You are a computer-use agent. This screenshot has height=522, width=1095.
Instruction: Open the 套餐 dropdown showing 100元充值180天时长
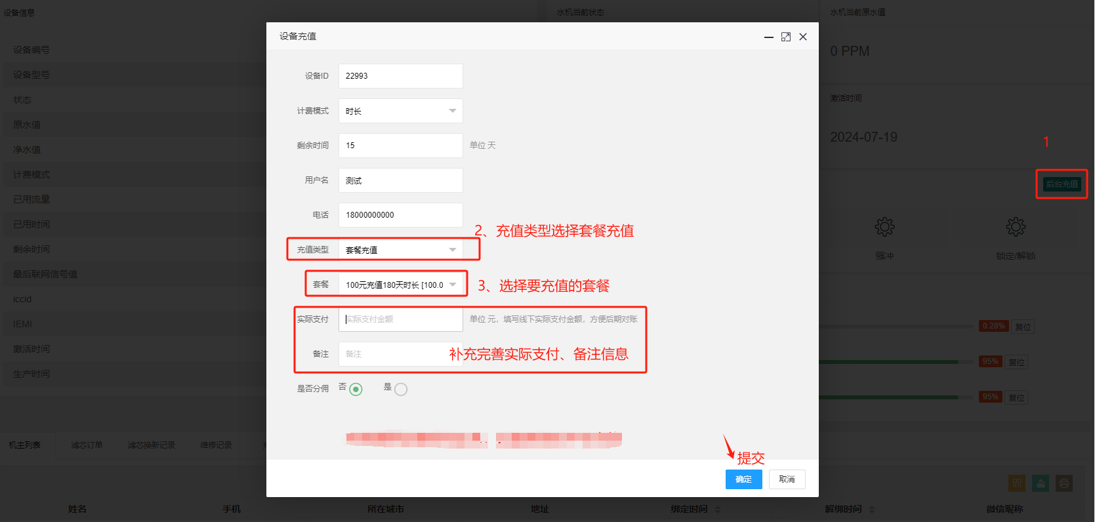[x=401, y=285]
